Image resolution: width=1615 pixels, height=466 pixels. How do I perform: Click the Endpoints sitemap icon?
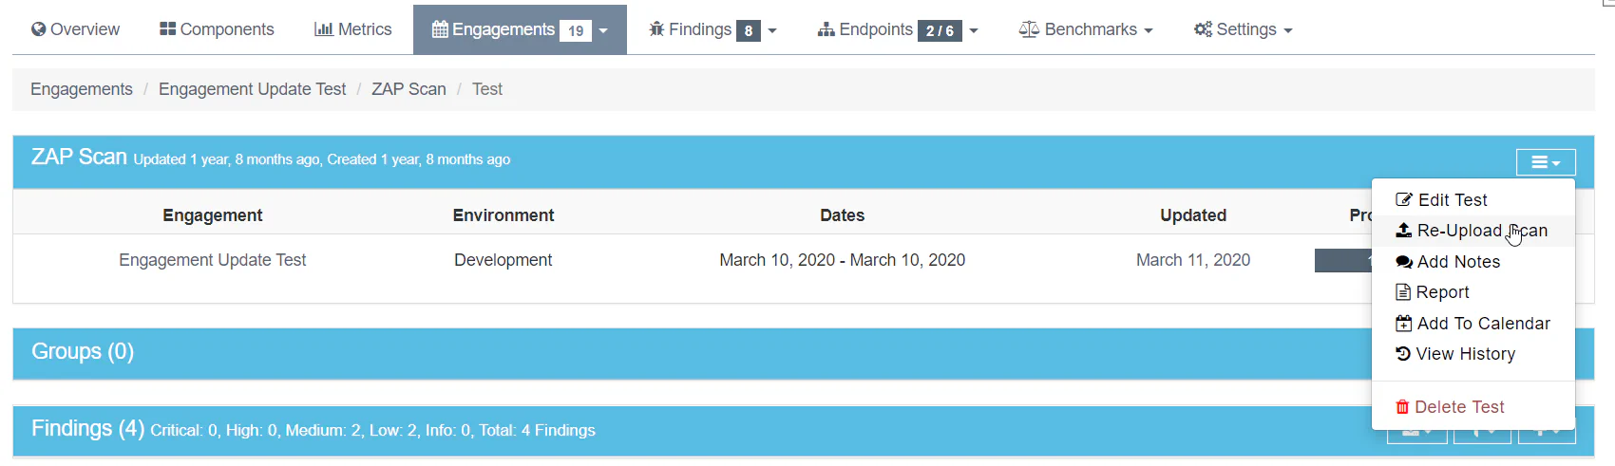pyautogui.click(x=826, y=30)
